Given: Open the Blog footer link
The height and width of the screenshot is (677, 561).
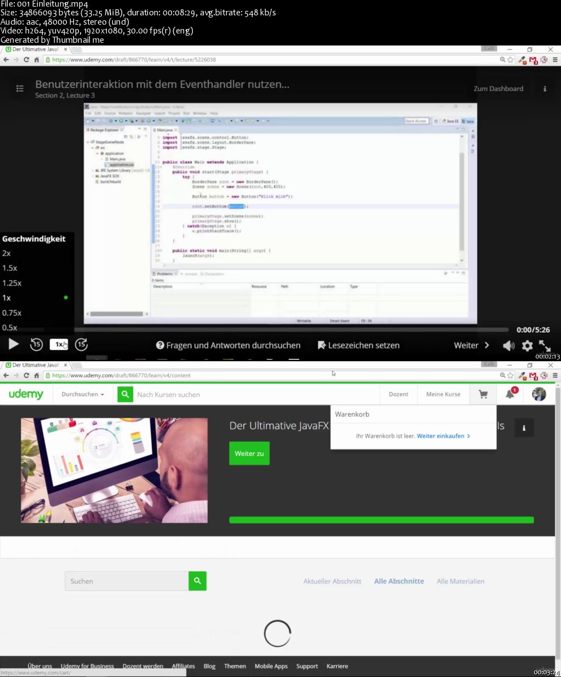Looking at the screenshot, I should (x=209, y=666).
